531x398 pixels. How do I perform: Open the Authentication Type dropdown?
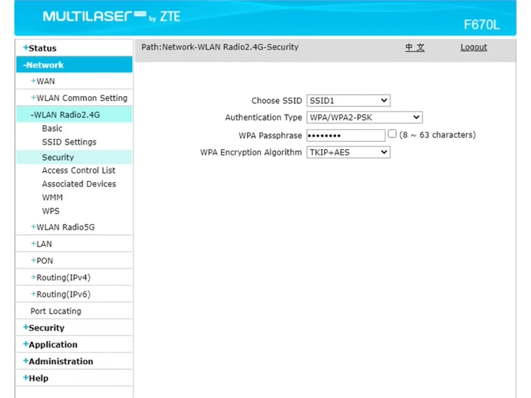(x=364, y=118)
